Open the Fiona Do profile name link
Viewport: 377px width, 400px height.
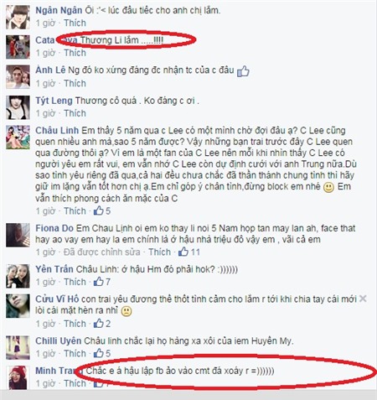[x=54, y=228]
